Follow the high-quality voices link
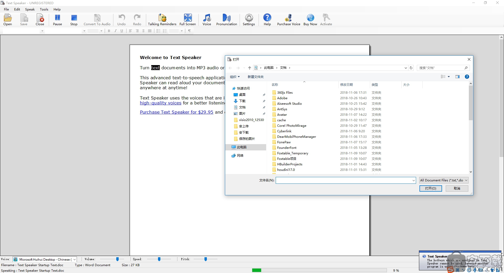This screenshot has width=504, height=273. (161, 103)
